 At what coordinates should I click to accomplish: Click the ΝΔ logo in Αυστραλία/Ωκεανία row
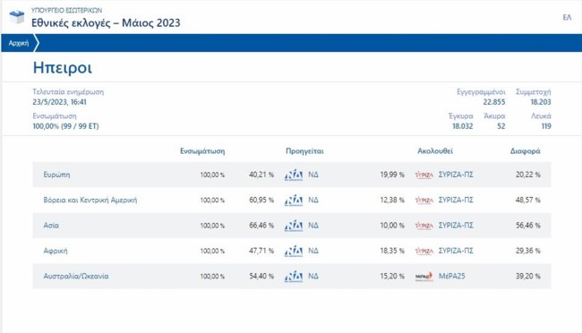tap(294, 277)
